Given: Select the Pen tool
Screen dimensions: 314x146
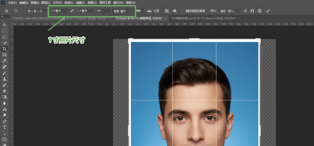Looking at the screenshot, I should [4, 121].
